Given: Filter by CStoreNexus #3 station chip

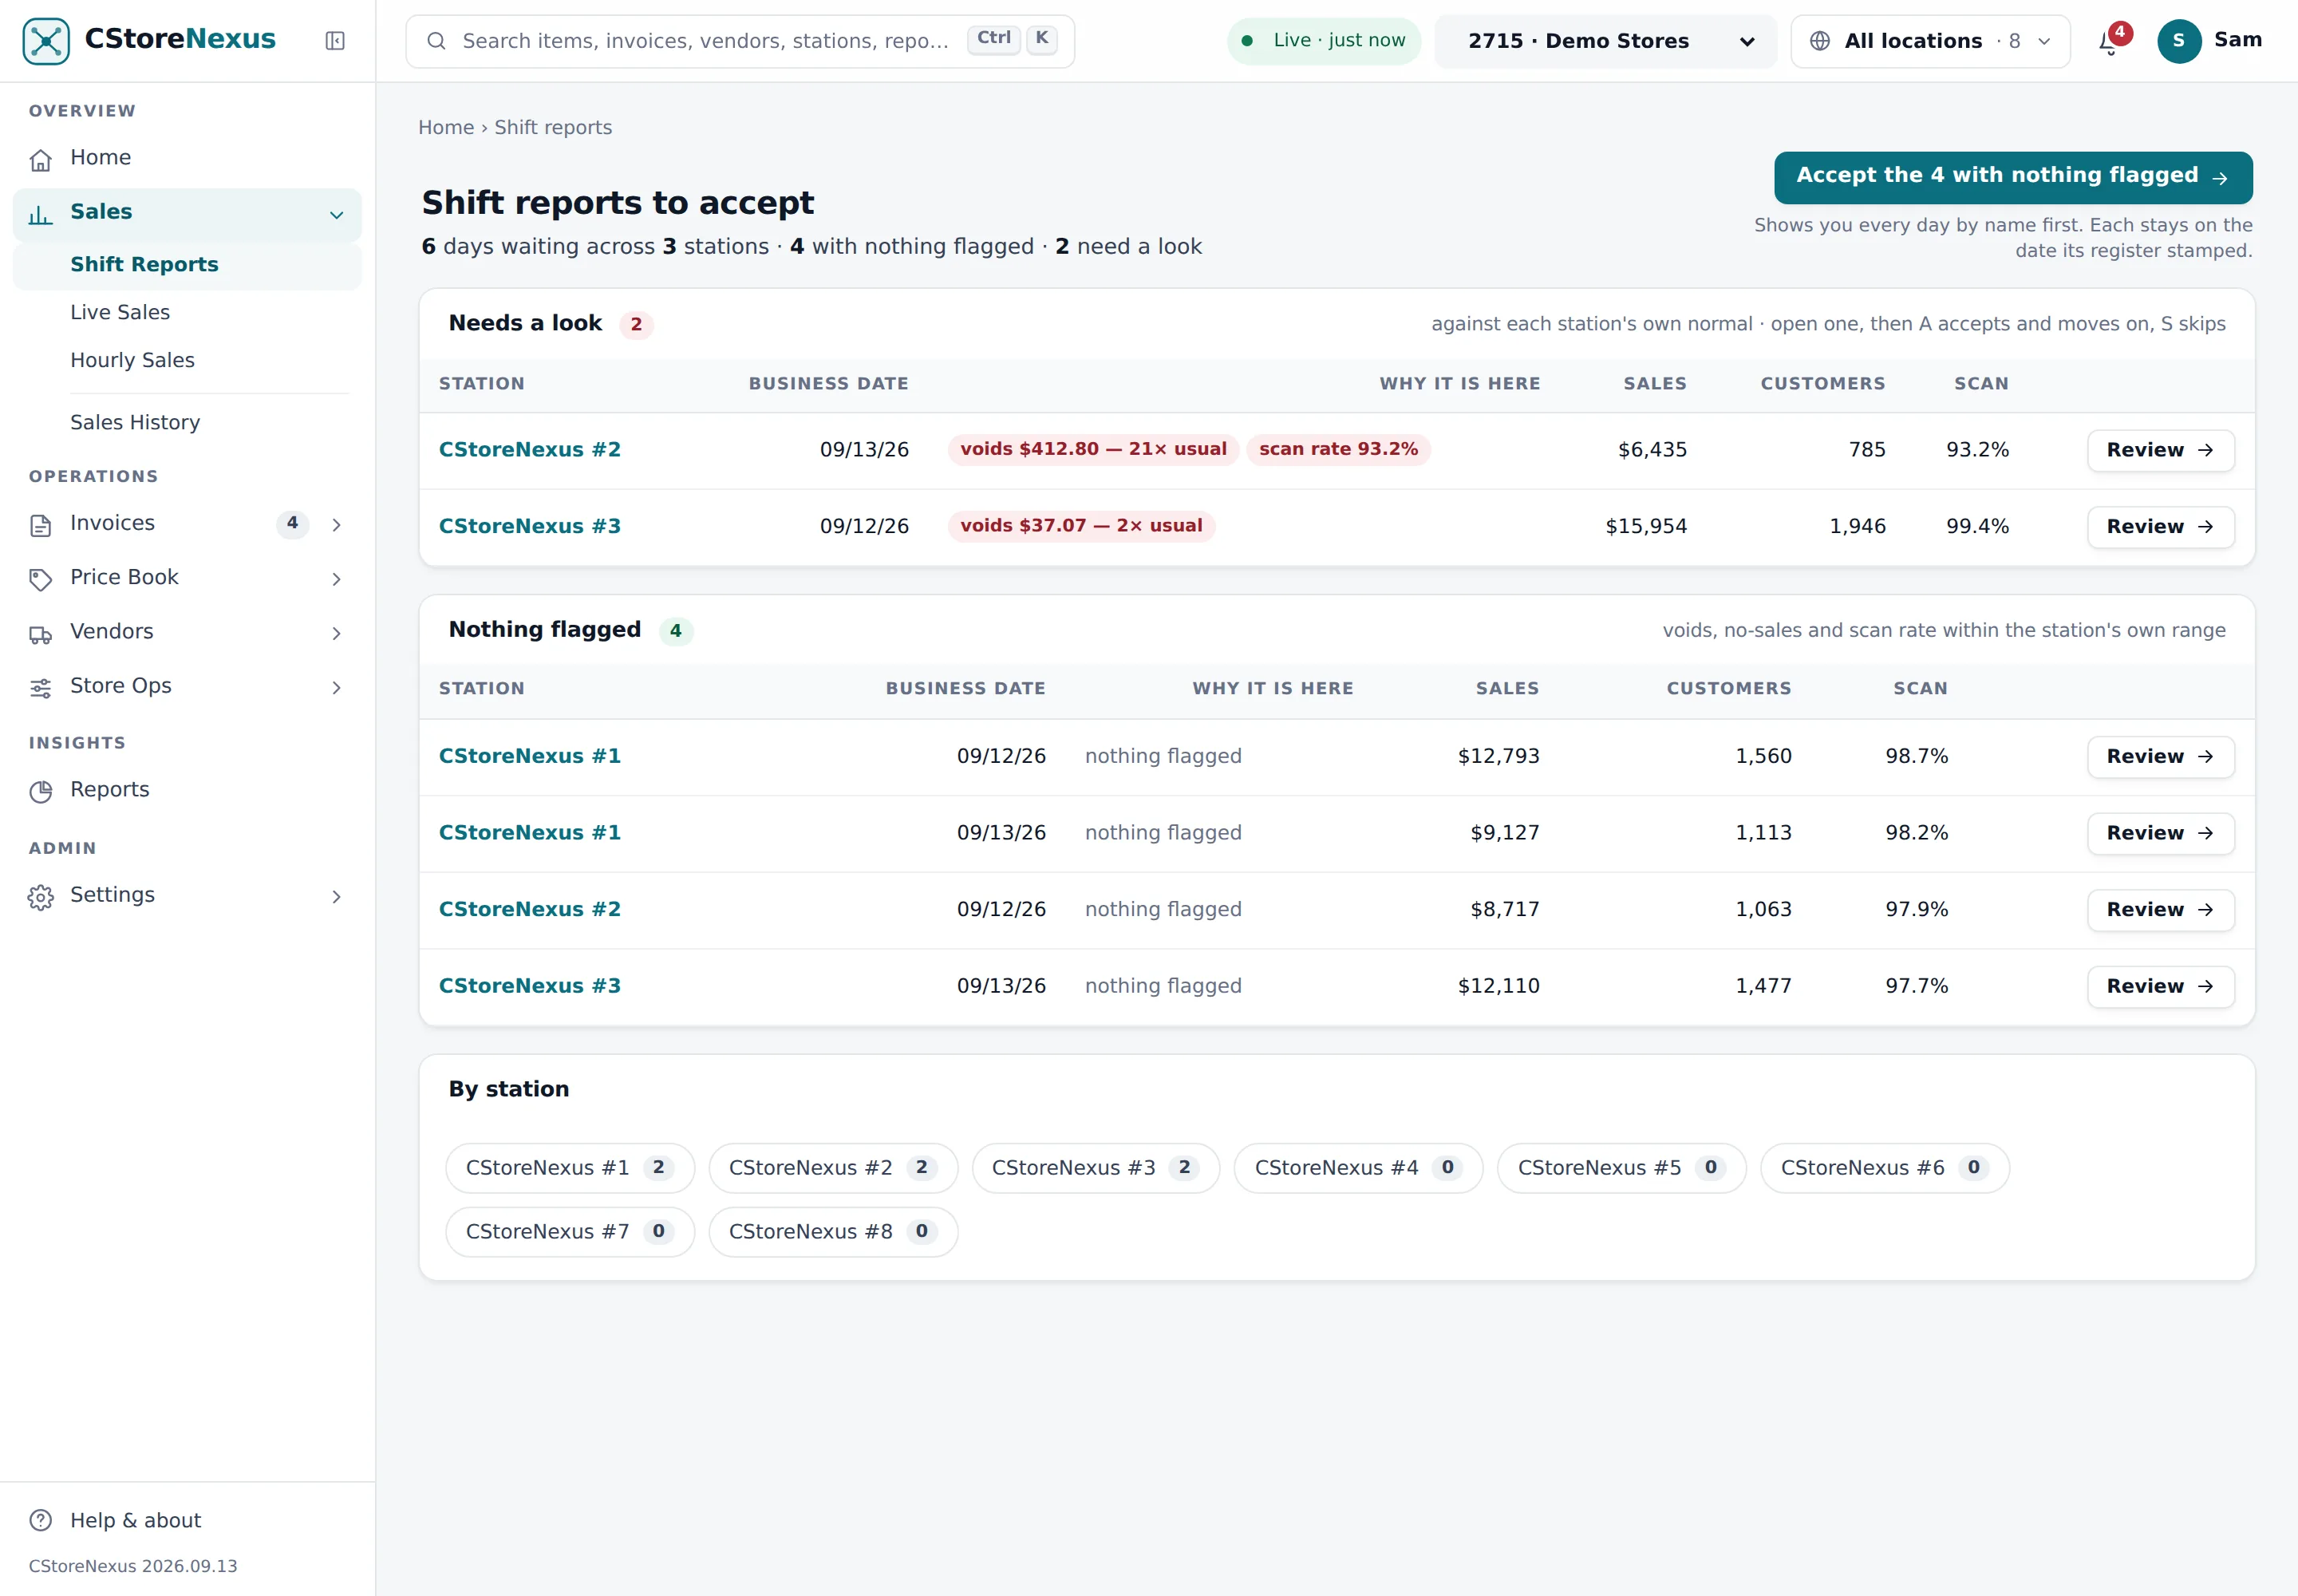Looking at the screenshot, I should coord(1096,1168).
